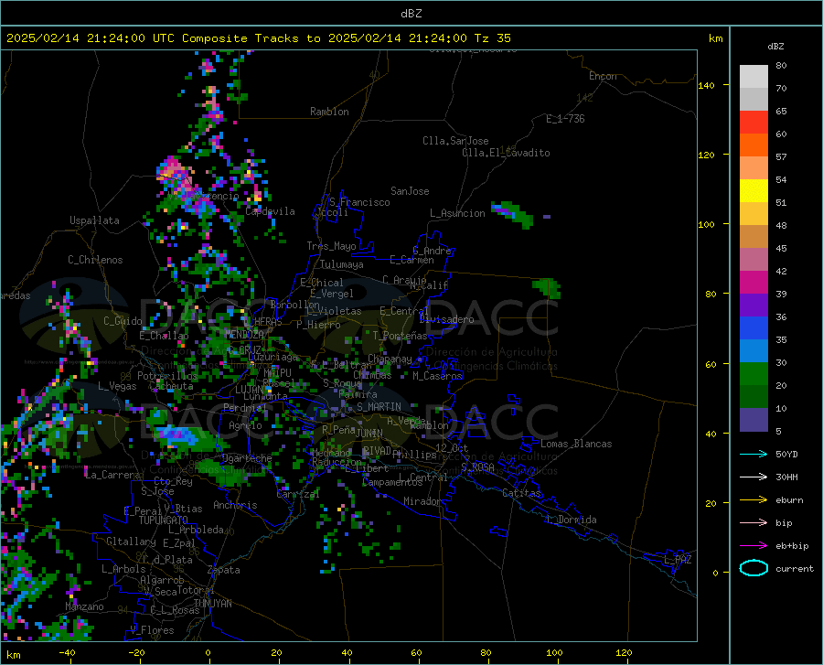Click the UTC Composite Tracks timestamp header
This screenshot has height=665, width=823.
[258, 38]
